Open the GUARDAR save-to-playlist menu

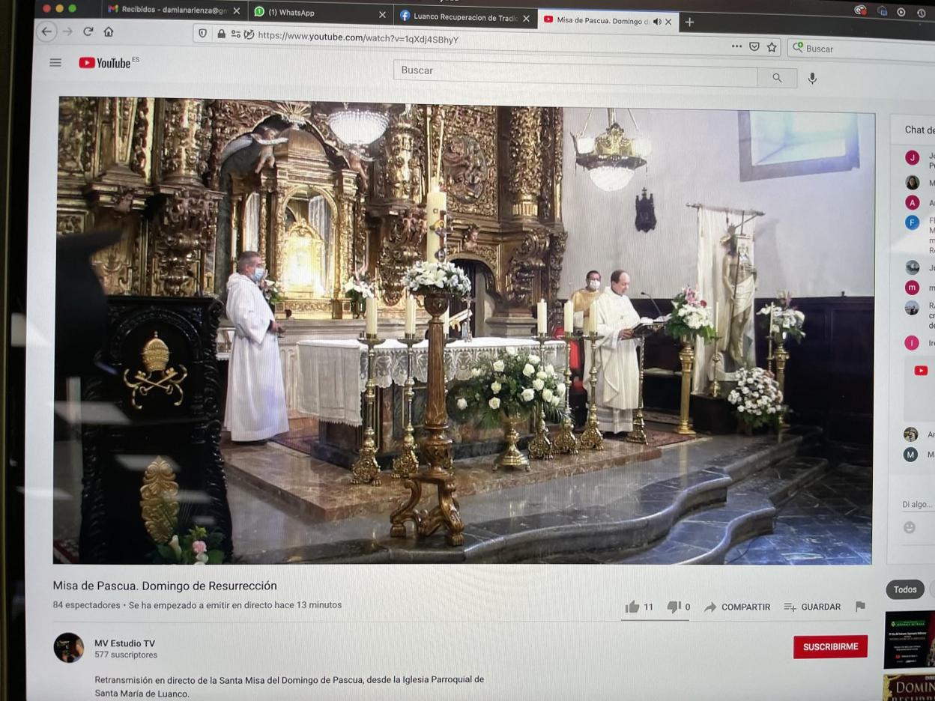pos(812,607)
